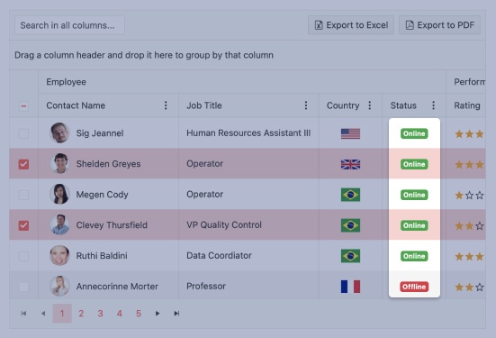Click the Offline badge for Annecorinne Morter
Viewport: 496px width, 338px height.
coord(414,287)
